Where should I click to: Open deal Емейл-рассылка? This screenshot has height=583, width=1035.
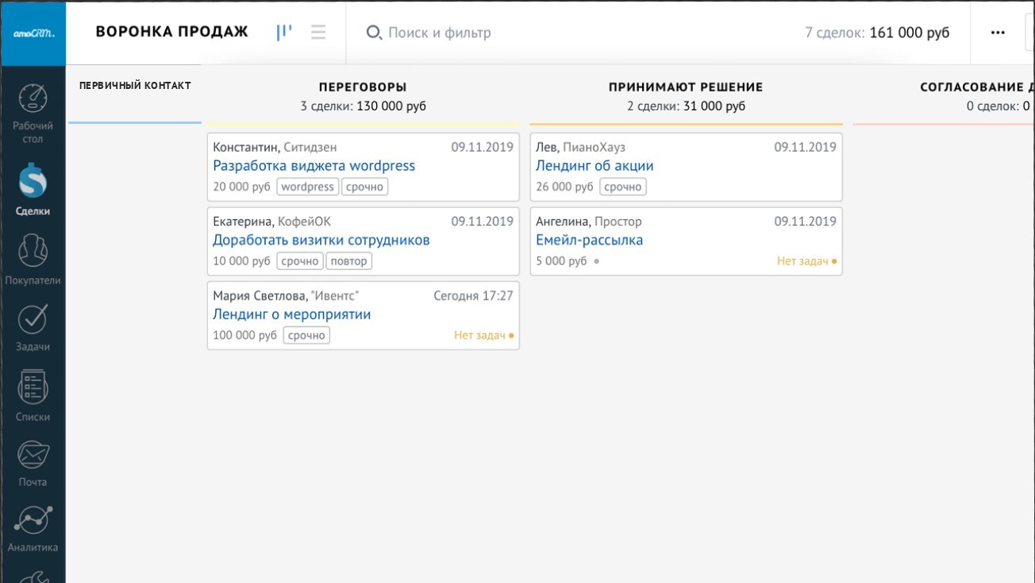click(x=589, y=240)
